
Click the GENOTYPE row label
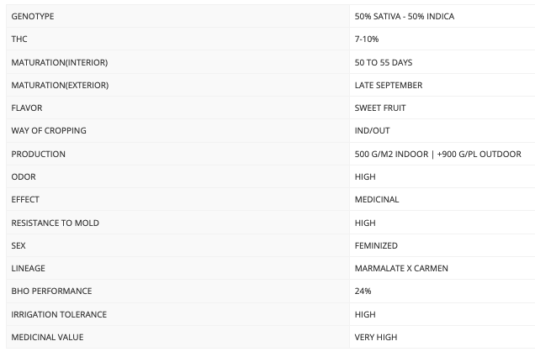[x=33, y=16]
